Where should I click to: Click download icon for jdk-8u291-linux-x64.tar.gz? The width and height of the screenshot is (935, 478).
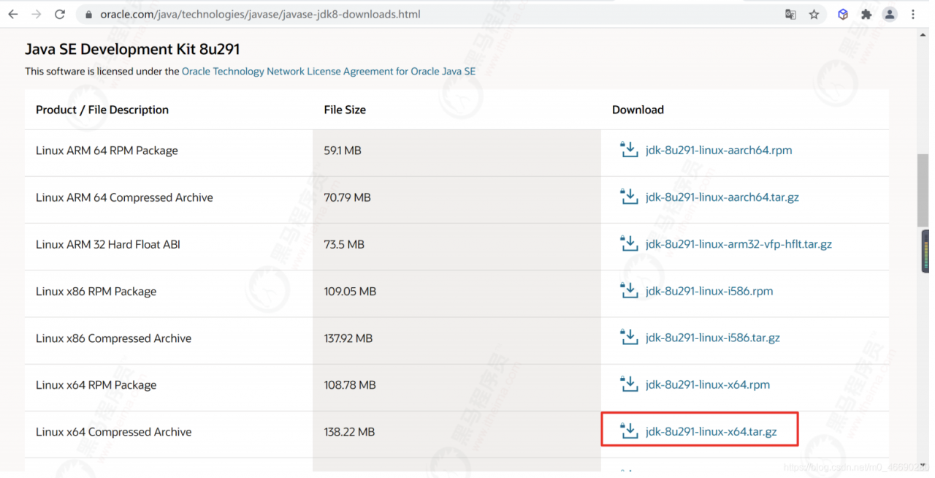[629, 430]
